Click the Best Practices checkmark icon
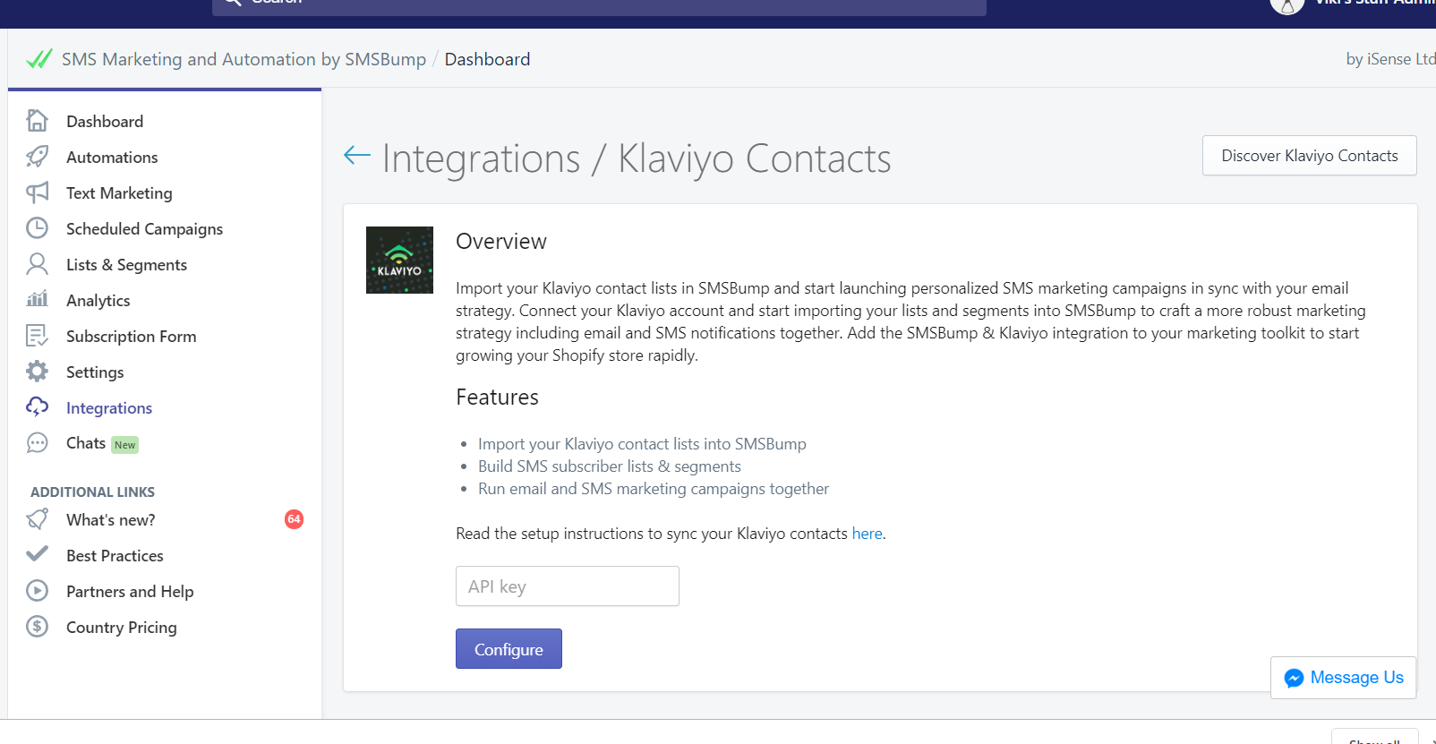The image size is (1436, 744). 37,554
